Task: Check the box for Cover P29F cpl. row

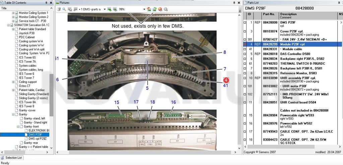Action: coord(245,31)
